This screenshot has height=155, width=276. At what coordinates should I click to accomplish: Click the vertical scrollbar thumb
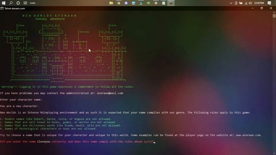click(x=274, y=16)
